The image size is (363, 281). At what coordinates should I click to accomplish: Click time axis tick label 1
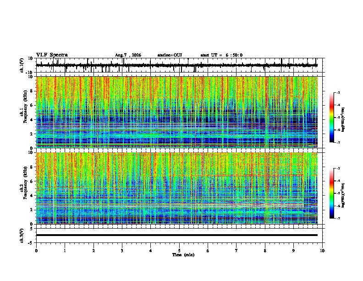tap(65, 251)
